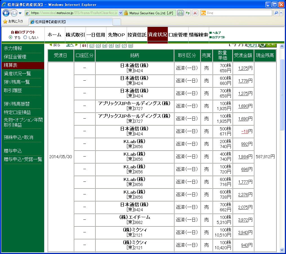Go back with the browser Back arrow
This screenshot has height=254, width=286.
(x=6, y=13)
